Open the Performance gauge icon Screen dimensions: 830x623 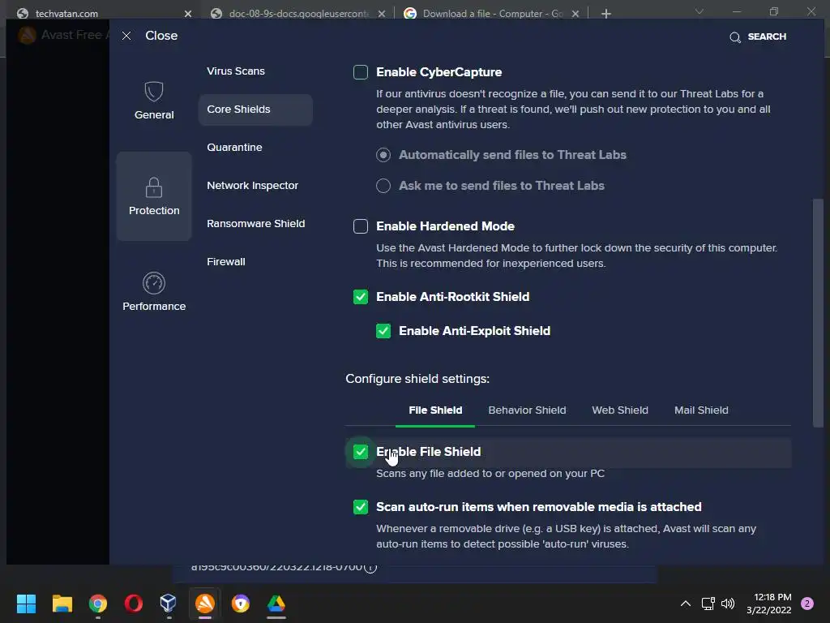pyautogui.click(x=153, y=283)
